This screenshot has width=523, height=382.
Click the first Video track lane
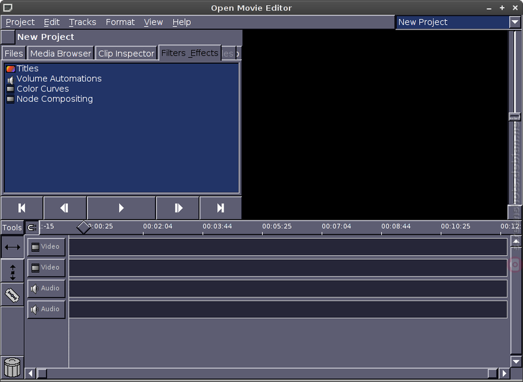pos(288,247)
